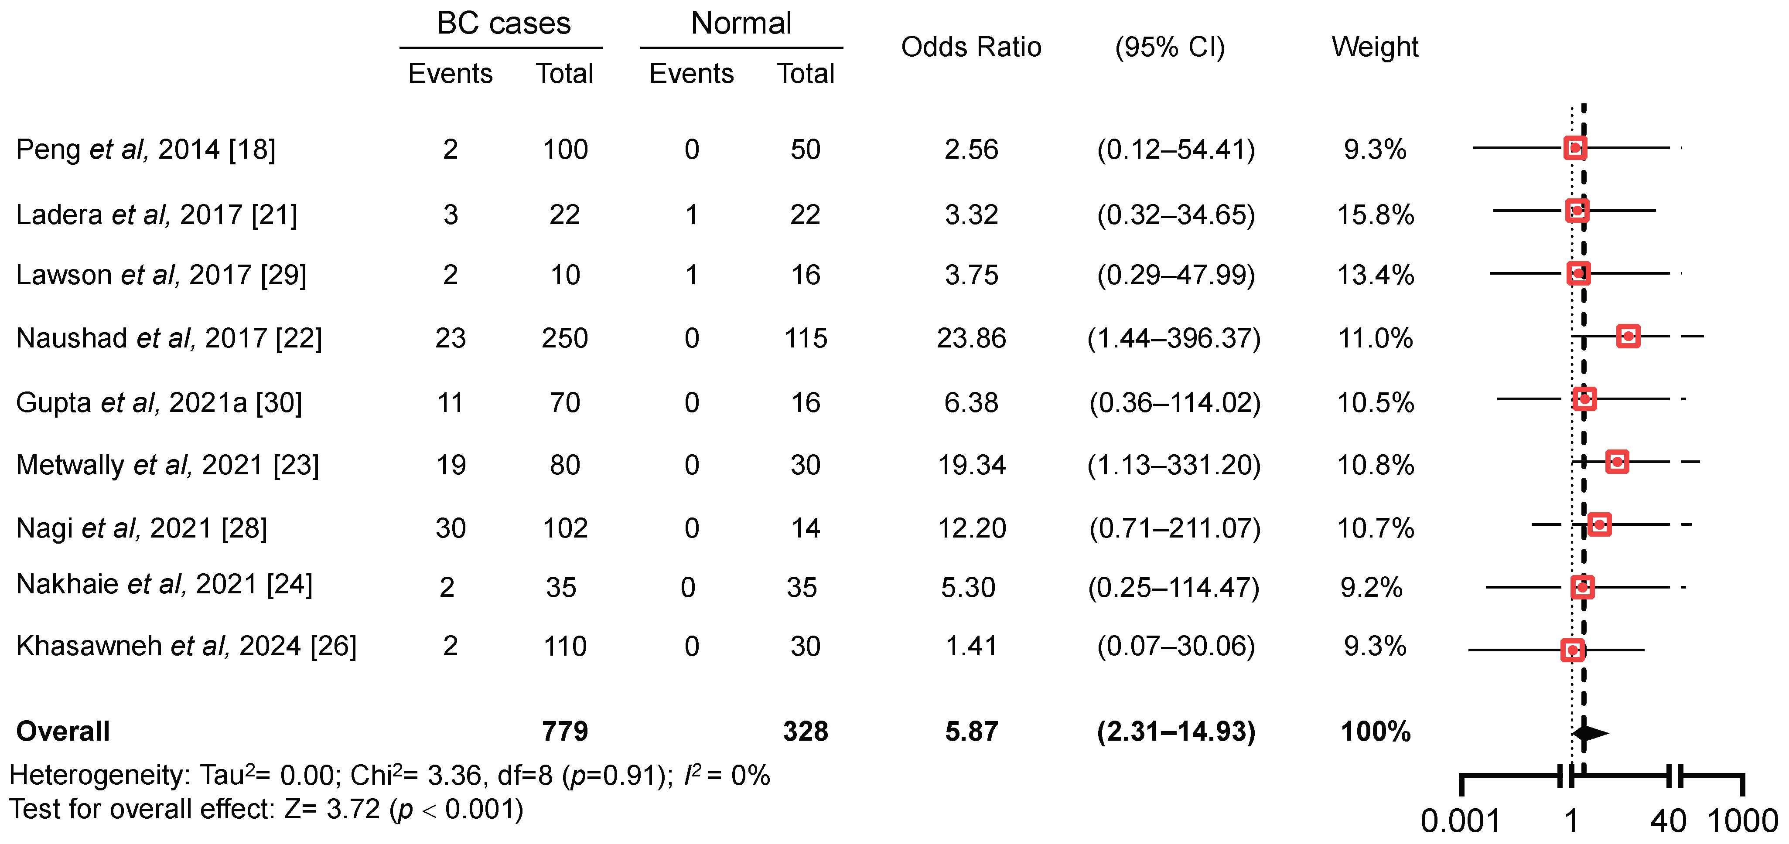Click the BC cases column header
Image resolution: width=1789 pixels, height=844 pixels.
pos(503,24)
